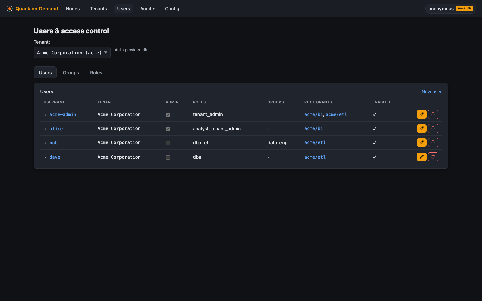Click the Quack on Demand sun logo icon

[x=10, y=9]
